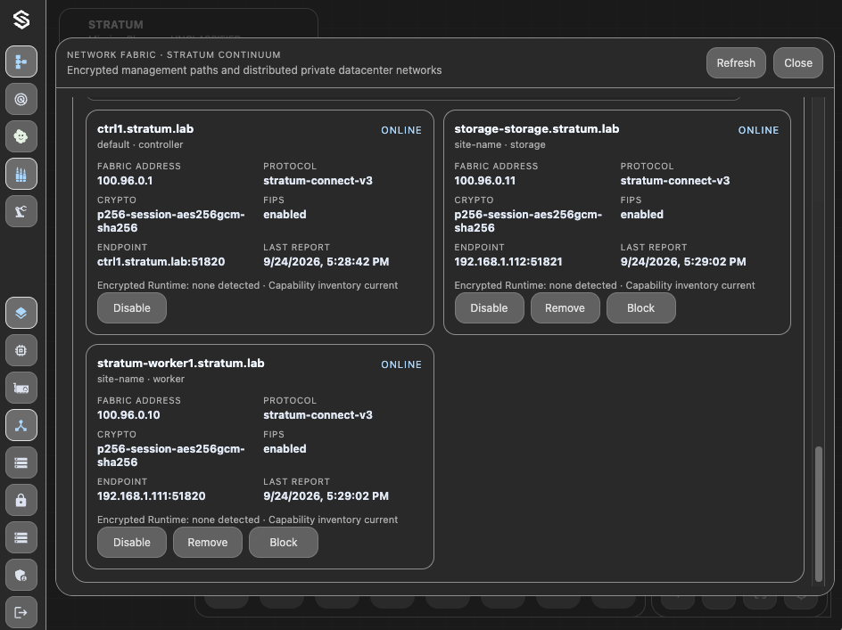The width and height of the screenshot is (842, 630).
Task: Block the stratum-worker1.stratum.lab node
Action: pos(283,543)
